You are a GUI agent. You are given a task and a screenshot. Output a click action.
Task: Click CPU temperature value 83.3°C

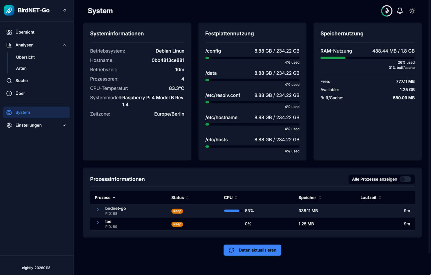pyautogui.click(x=176, y=88)
